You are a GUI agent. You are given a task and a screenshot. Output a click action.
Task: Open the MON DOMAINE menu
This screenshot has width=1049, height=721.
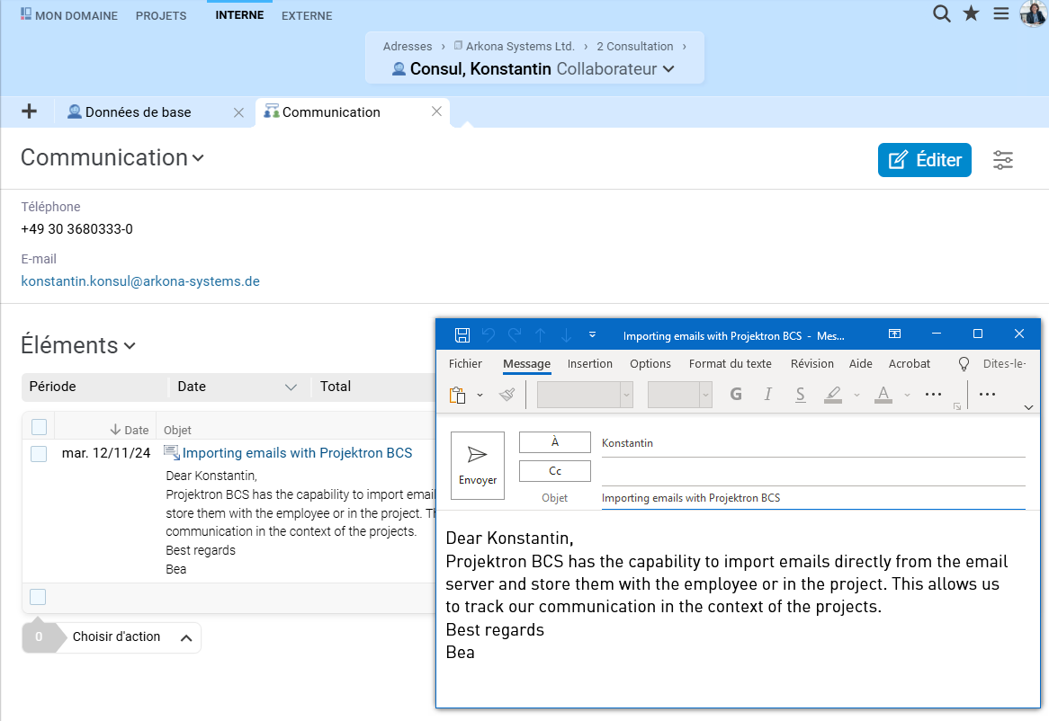point(69,14)
